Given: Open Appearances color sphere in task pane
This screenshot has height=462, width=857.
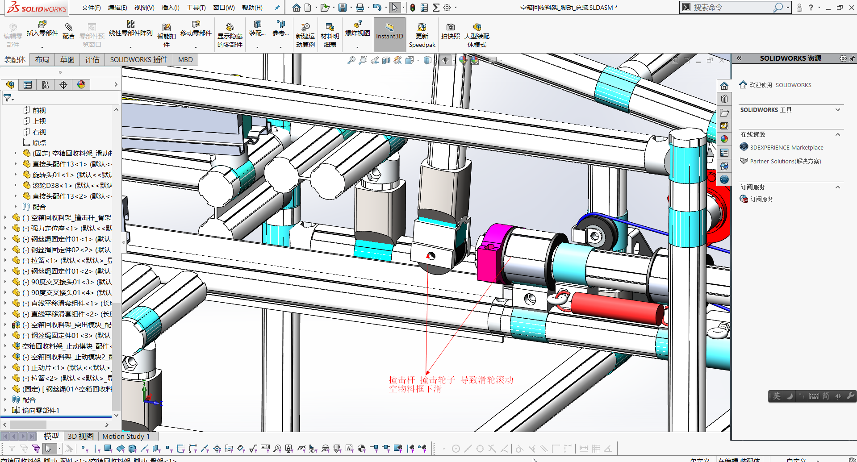Looking at the screenshot, I should coord(724,139).
